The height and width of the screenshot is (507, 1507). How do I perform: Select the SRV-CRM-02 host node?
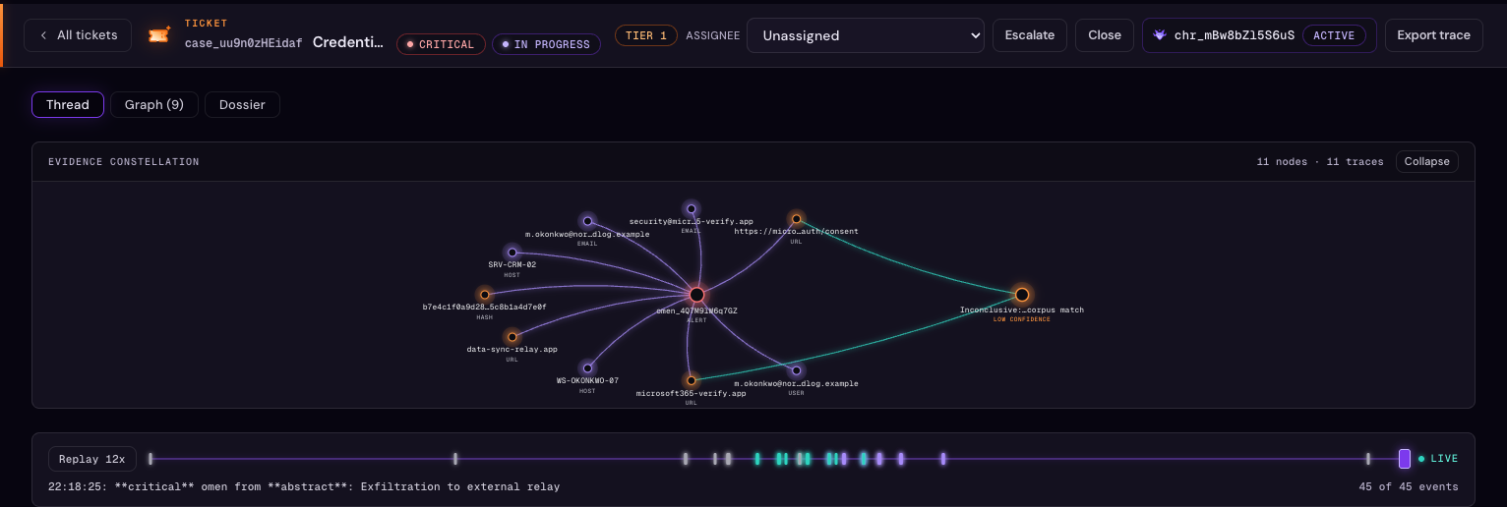(512, 253)
